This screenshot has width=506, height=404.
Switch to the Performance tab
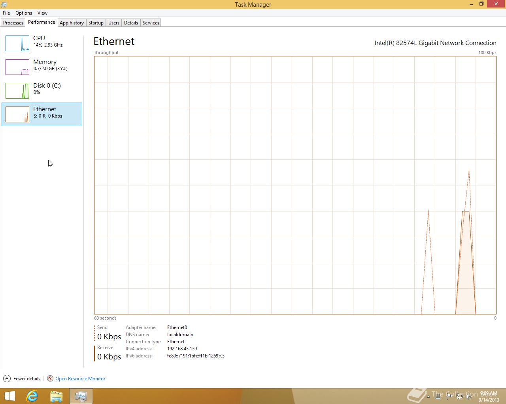tap(42, 22)
